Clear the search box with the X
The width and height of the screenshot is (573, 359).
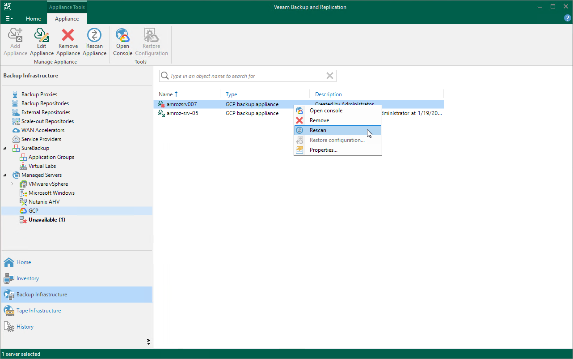point(330,76)
